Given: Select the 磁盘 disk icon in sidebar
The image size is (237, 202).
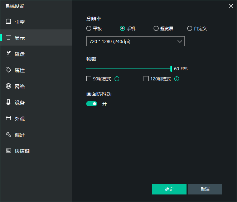Looking at the screenshot, I should [8, 53].
